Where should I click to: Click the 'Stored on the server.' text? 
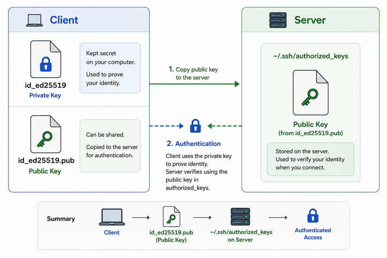(x=303, y=151)
